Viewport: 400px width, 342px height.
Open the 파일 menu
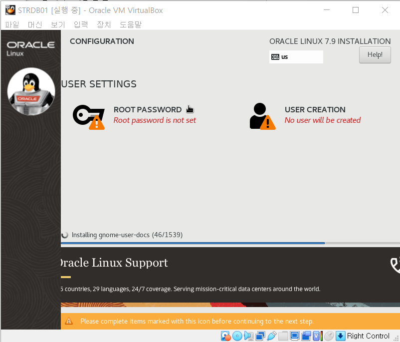pyautogui.click(x=12, y=24)
